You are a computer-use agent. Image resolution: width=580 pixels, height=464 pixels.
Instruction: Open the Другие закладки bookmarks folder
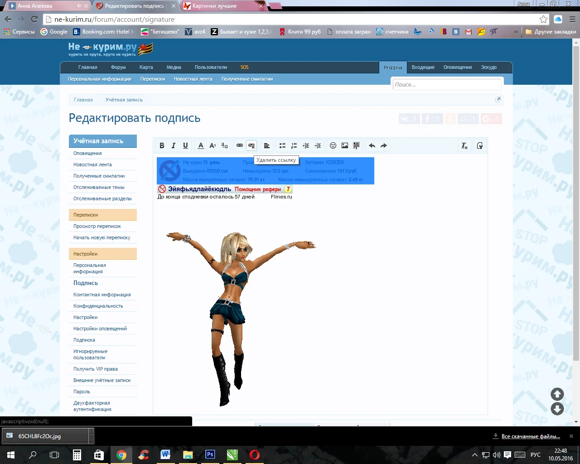click(x=551, y=32)
